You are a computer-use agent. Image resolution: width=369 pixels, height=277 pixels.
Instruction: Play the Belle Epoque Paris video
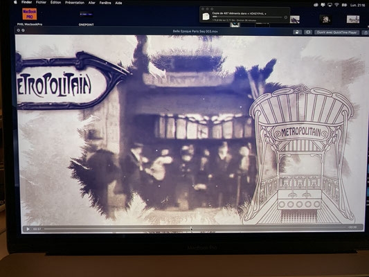[x=28, y=229]
